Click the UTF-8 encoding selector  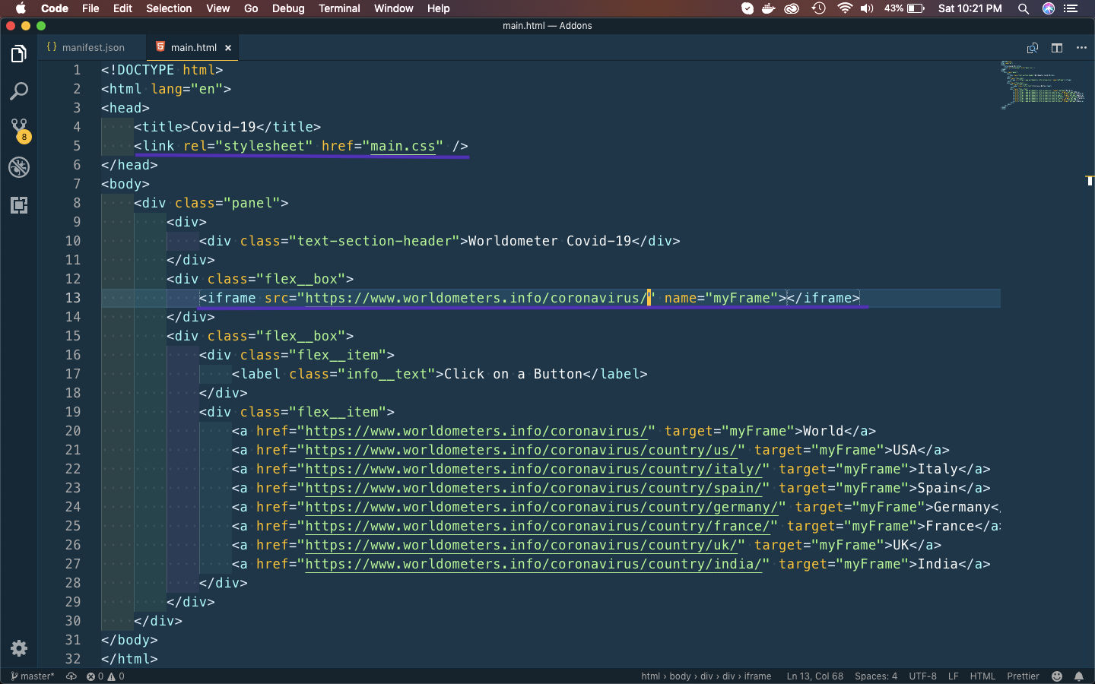923,676
